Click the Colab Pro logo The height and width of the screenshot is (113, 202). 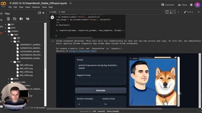click(3, 4)
